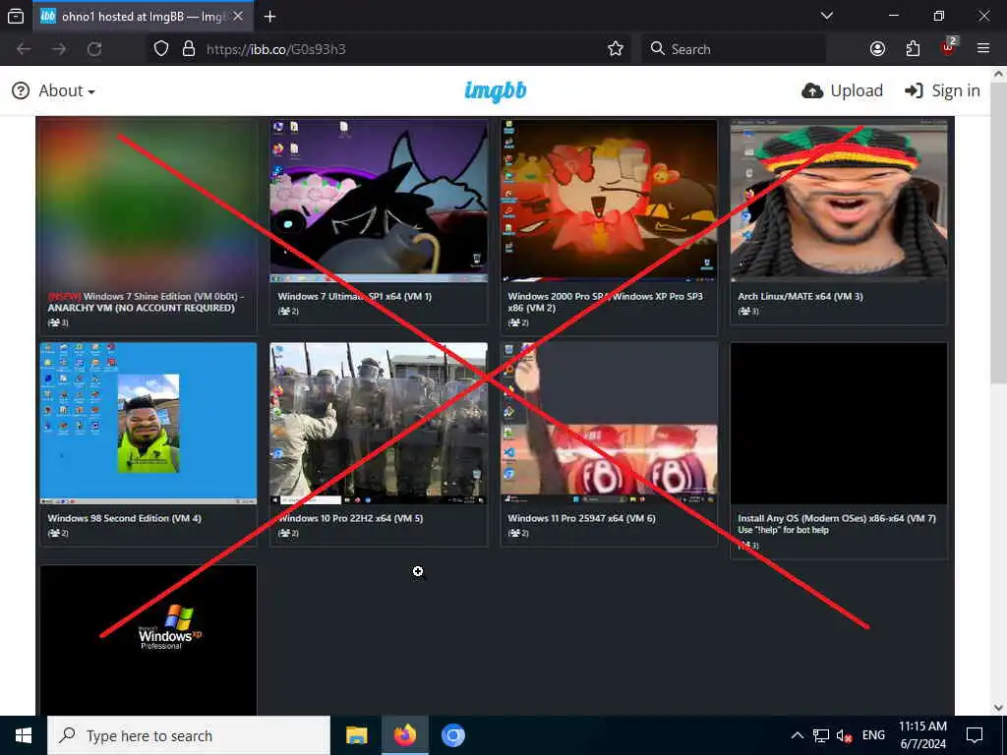Image resolution: width=1007 pixels, height=755 pixels.
Task: Open the notifications action center
Action: click(975, 735)
